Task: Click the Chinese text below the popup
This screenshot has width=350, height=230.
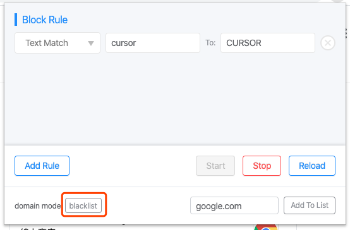Action: [x=37, y=229]
